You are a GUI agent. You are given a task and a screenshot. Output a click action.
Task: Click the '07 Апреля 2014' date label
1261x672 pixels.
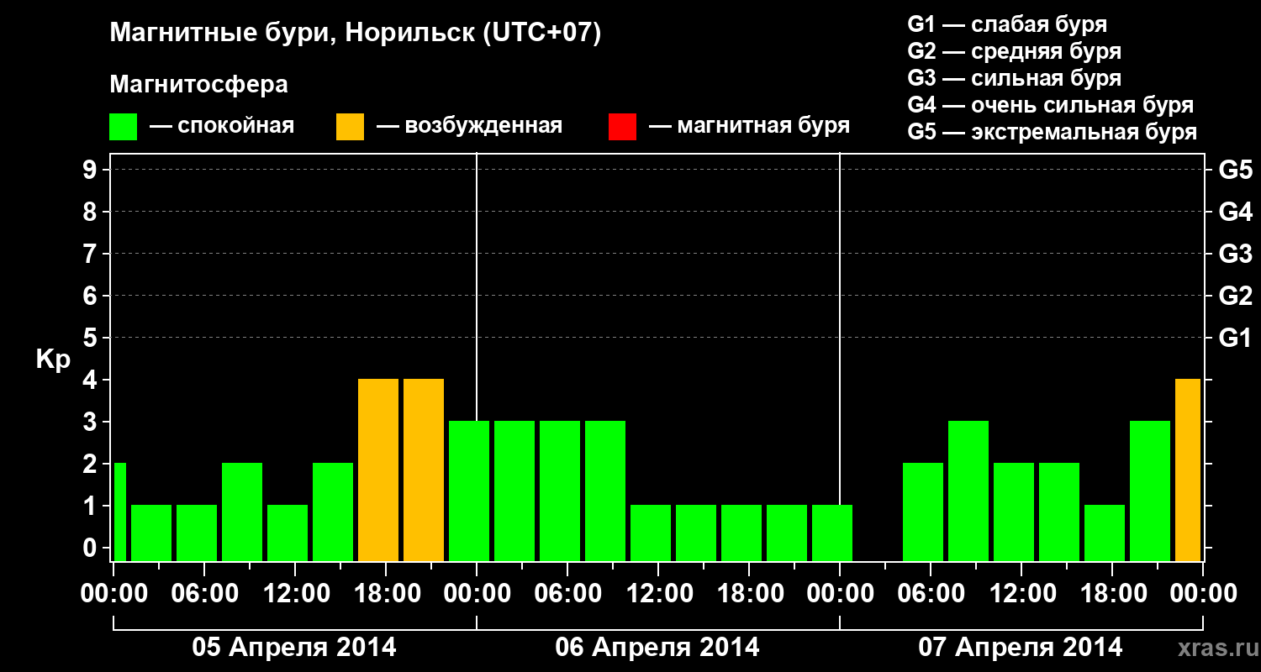1021,647
